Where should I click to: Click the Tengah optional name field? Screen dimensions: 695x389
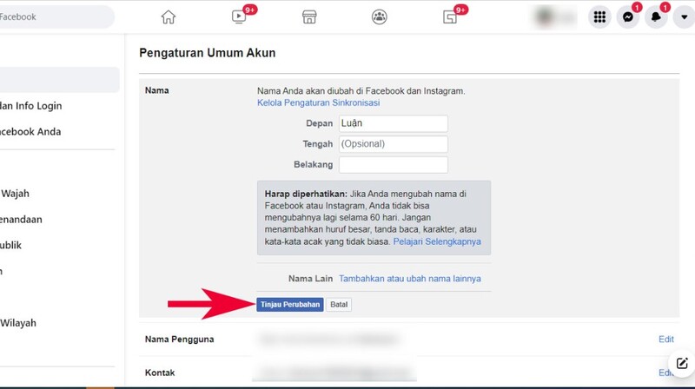click(394, 144)
